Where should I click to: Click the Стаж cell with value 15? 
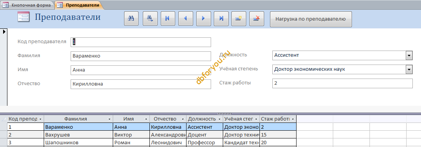[x=278, y=135]
